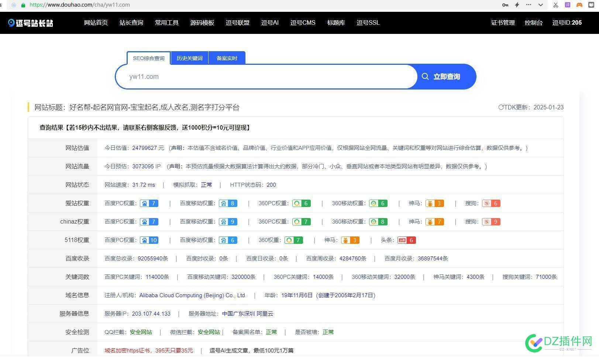Open 逗号SSL from the navigation

pos(368,23)
